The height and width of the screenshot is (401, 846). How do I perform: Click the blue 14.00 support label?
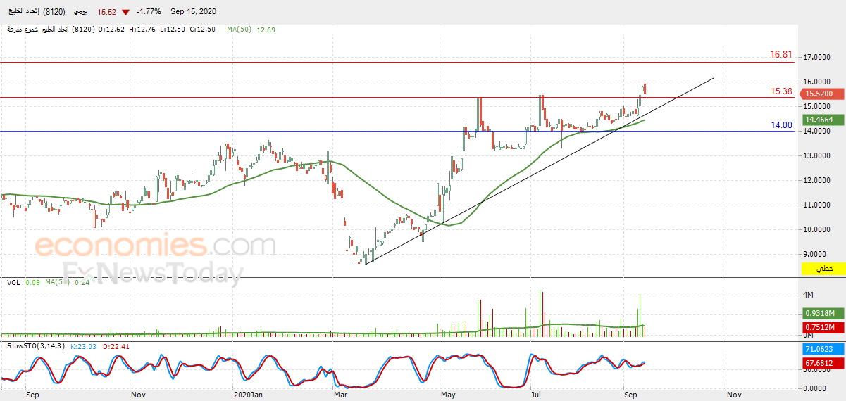click(x=781, y=125)
